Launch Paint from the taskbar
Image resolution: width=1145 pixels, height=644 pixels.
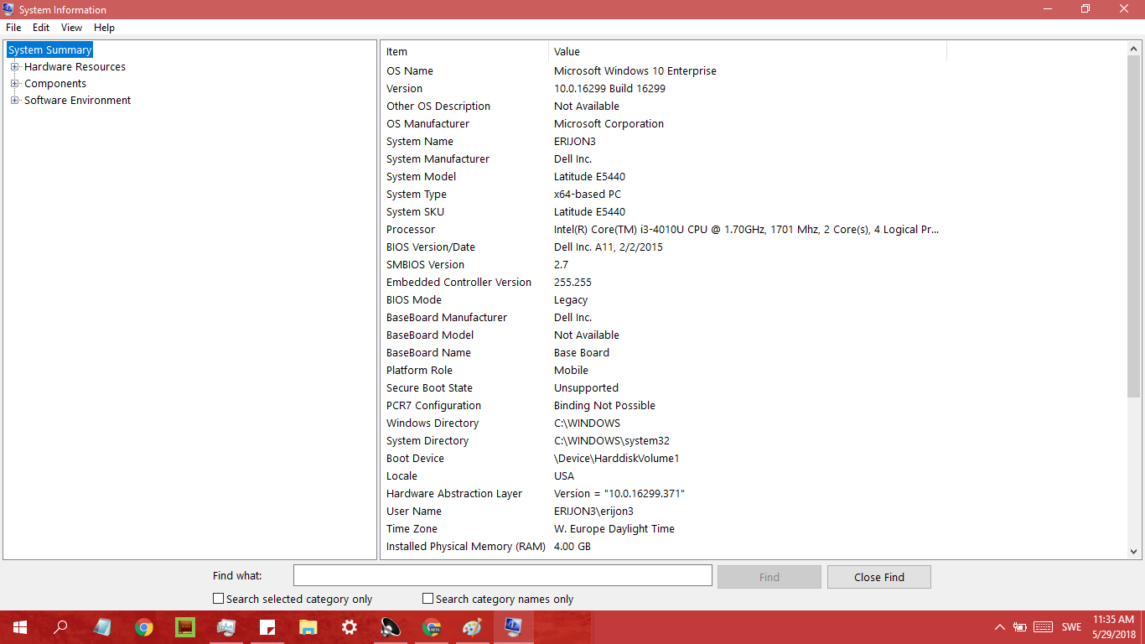coord(473,627)
